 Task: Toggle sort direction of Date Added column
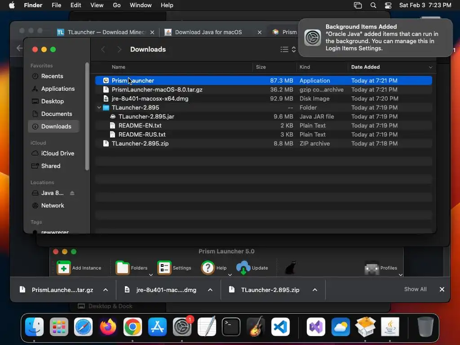coord(430,67)
